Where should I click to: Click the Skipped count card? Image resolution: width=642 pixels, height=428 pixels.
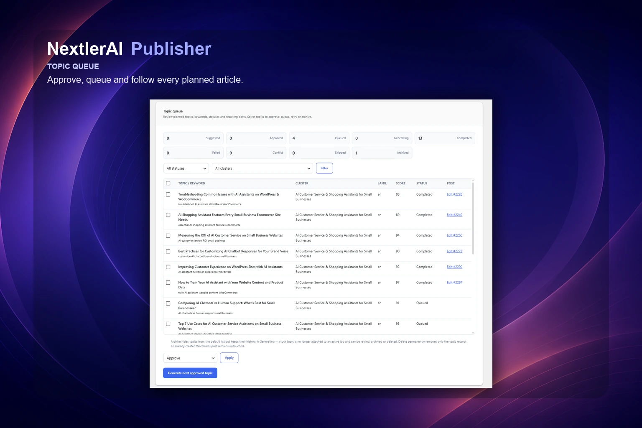pyautogui.click(x=319, y=153)
